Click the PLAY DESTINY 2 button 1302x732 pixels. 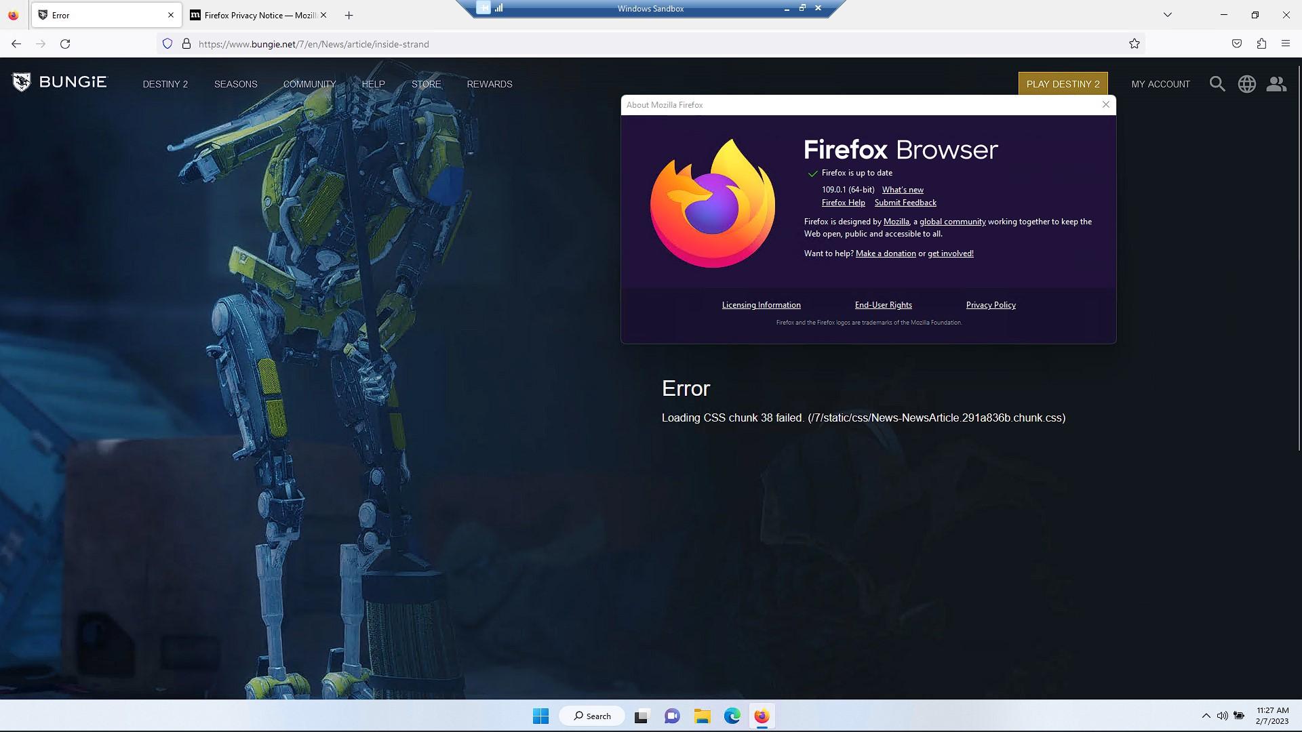(x=1063, y=84)
